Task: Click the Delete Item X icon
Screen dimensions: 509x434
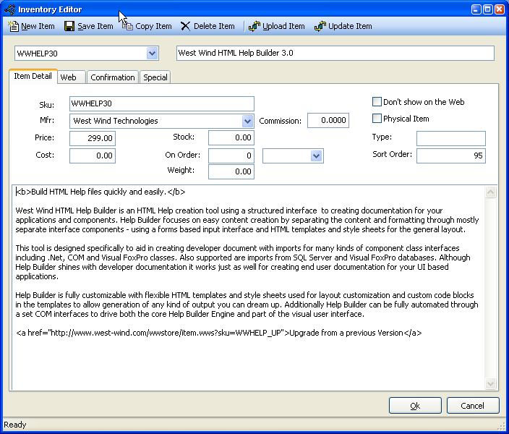Action: click(186, 26)
